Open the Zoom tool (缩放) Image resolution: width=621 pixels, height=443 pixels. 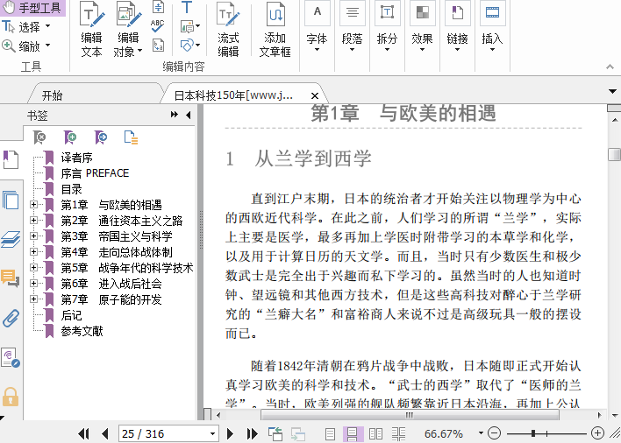click(x=26, y=46)
